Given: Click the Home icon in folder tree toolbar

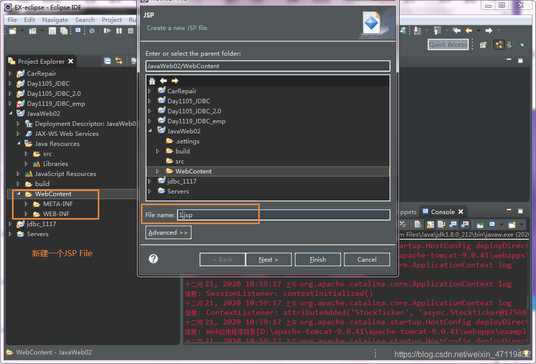Looking at the screenshot, I should [x=152, y=81].
